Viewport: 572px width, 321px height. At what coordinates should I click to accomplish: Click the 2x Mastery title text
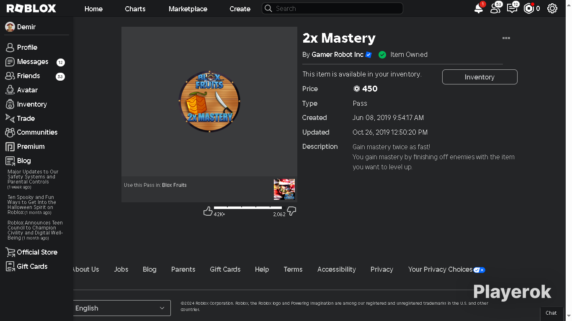click(x=339, y=38)
